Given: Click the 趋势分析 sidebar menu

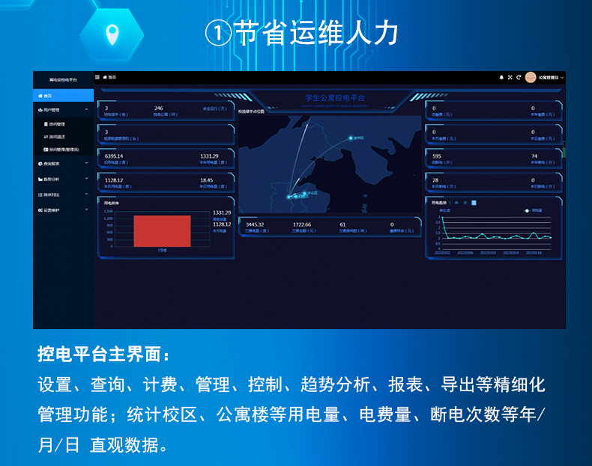Looking at the screenshot, I should click(64, 179).
